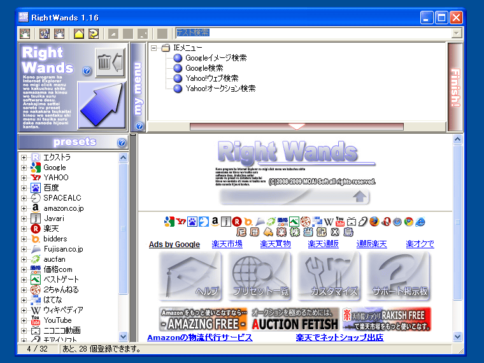484x363 pixels.
Task: Click the Wikipedia W icon in icon row
Action: 329,222
